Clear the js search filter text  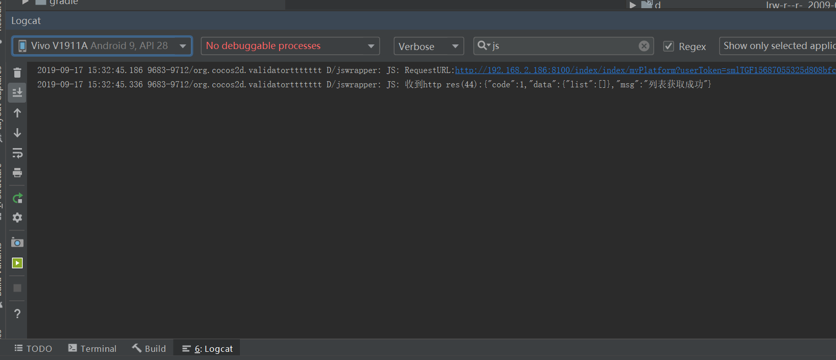tap(644, 46)
